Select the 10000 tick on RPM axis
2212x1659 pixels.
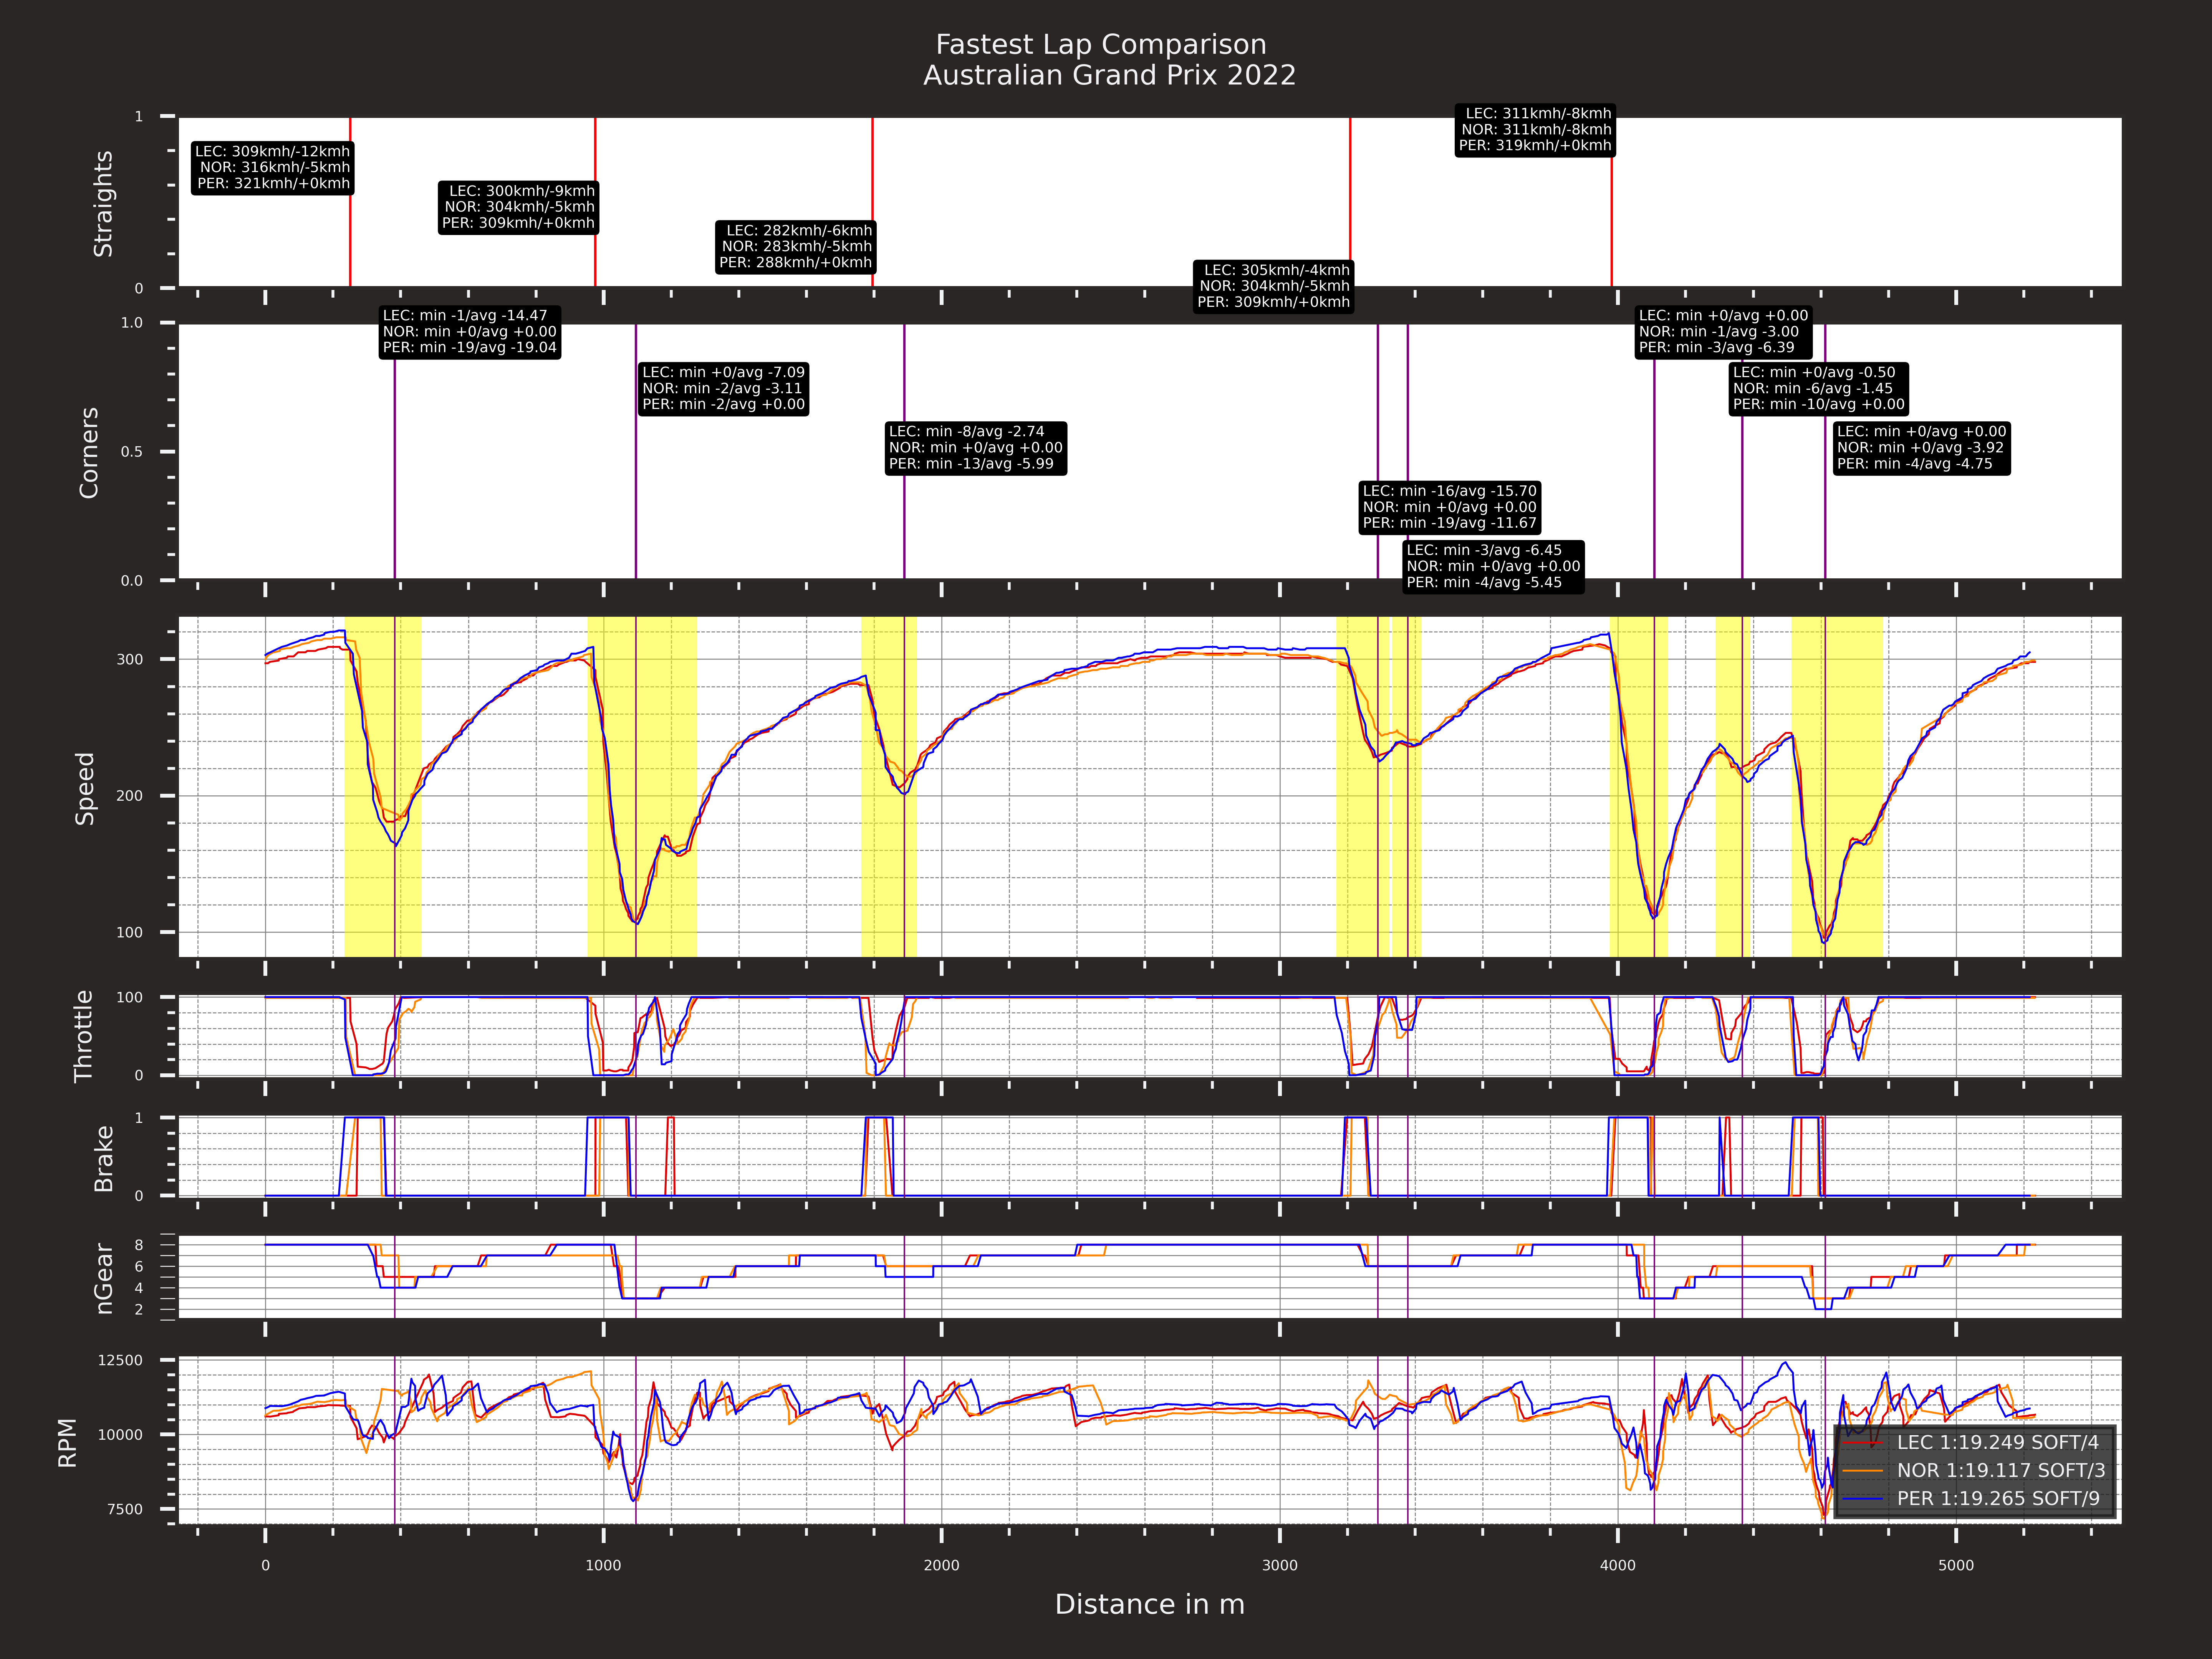tap(120, 1435)
